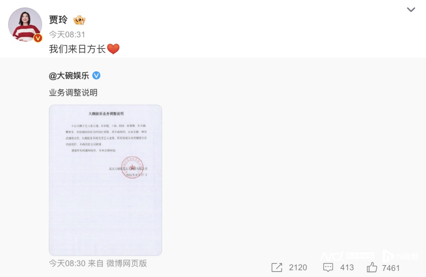Click the red company stamp on the document
This screenshot has height=277, width=426.
(132, 167)
